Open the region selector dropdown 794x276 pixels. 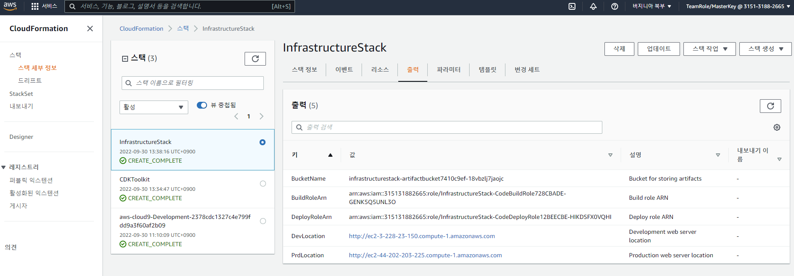tap(652, 6)
